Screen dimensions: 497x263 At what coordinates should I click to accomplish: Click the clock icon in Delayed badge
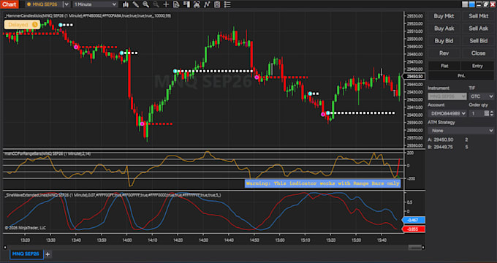(x=35, y=25)
